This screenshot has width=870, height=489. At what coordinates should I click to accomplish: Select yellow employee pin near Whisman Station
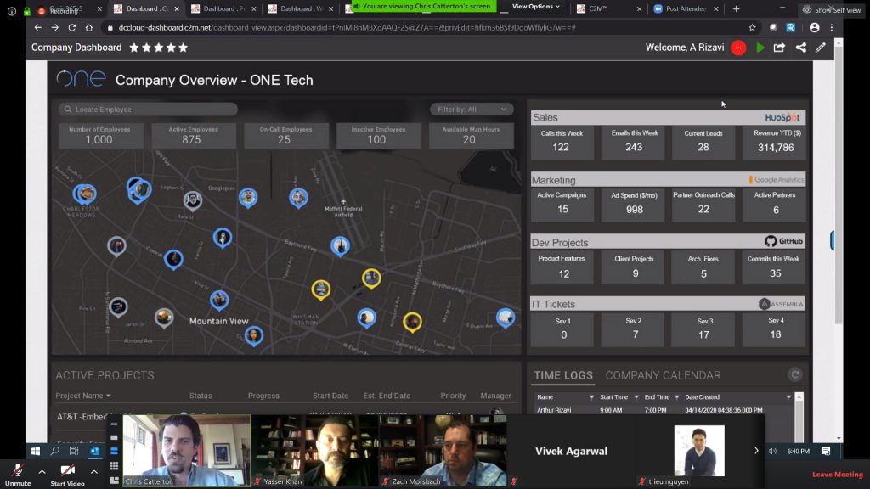click(320, 290)
